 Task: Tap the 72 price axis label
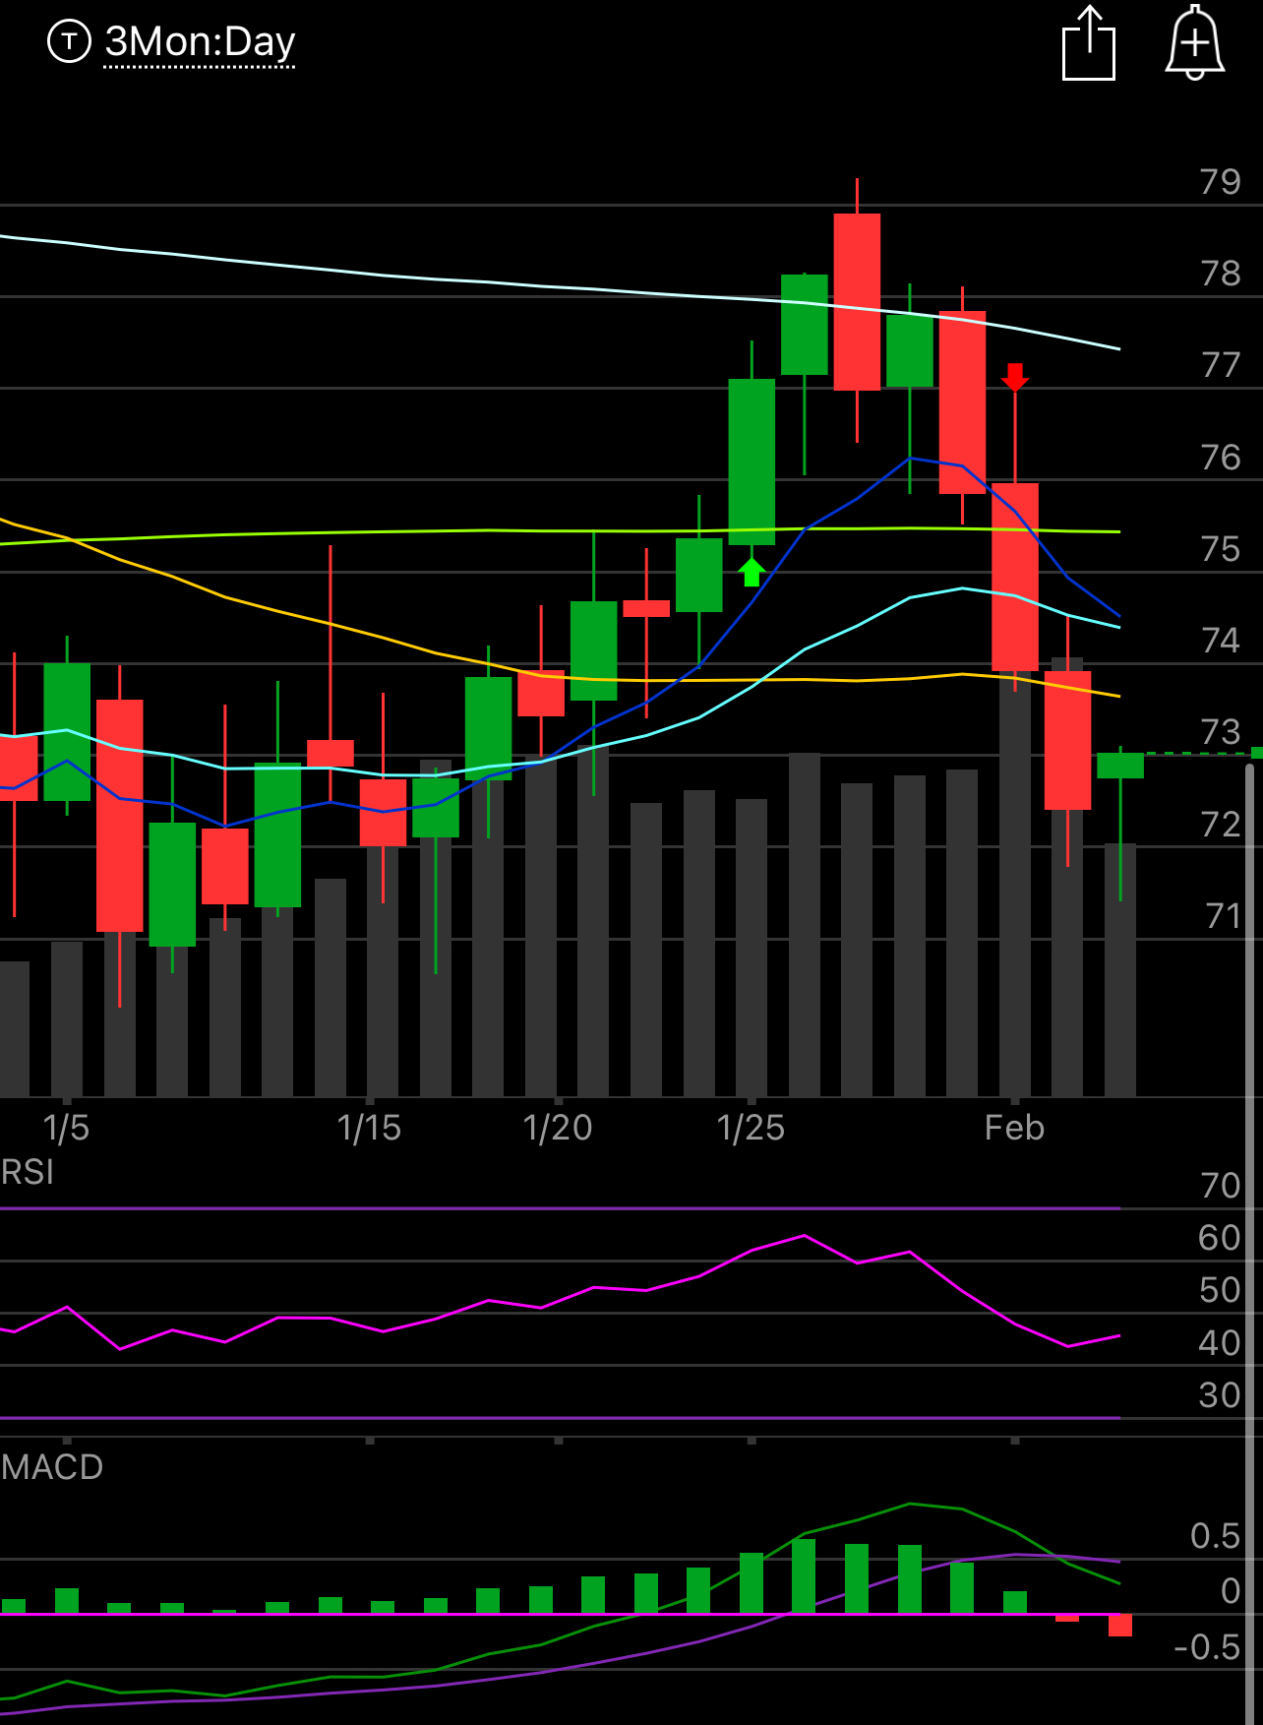tap(1221, 825)
